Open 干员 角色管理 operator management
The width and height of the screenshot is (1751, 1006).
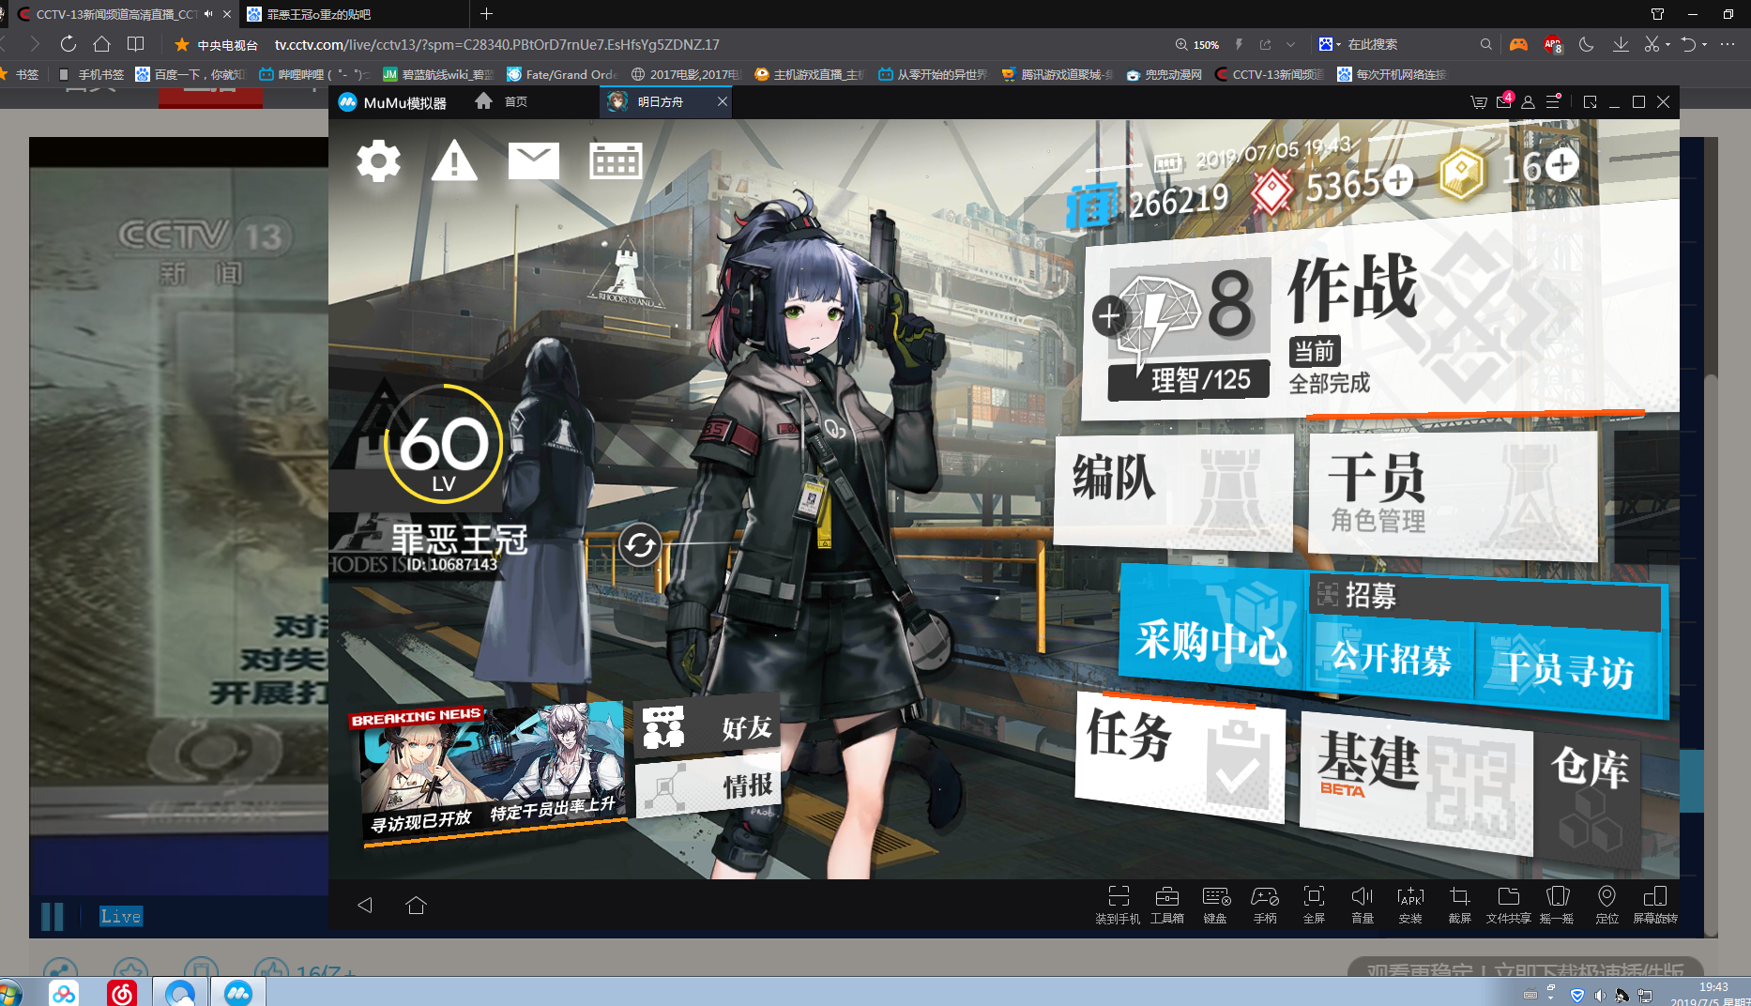click(1453, 496)
